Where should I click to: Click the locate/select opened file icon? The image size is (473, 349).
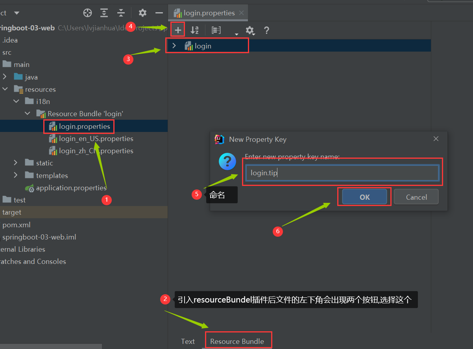tap(87, 13)
